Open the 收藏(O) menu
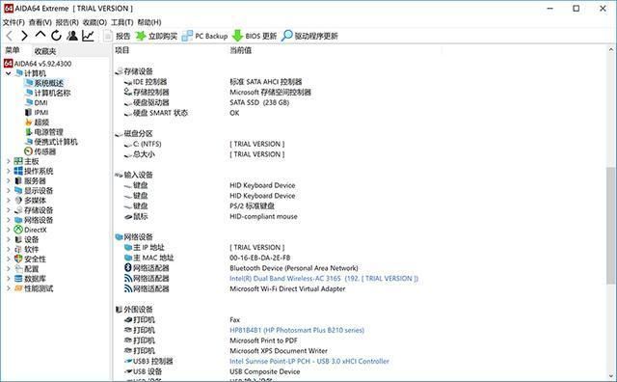The width and height of the screenshot is (617, 382). click(x=94, y=22)
